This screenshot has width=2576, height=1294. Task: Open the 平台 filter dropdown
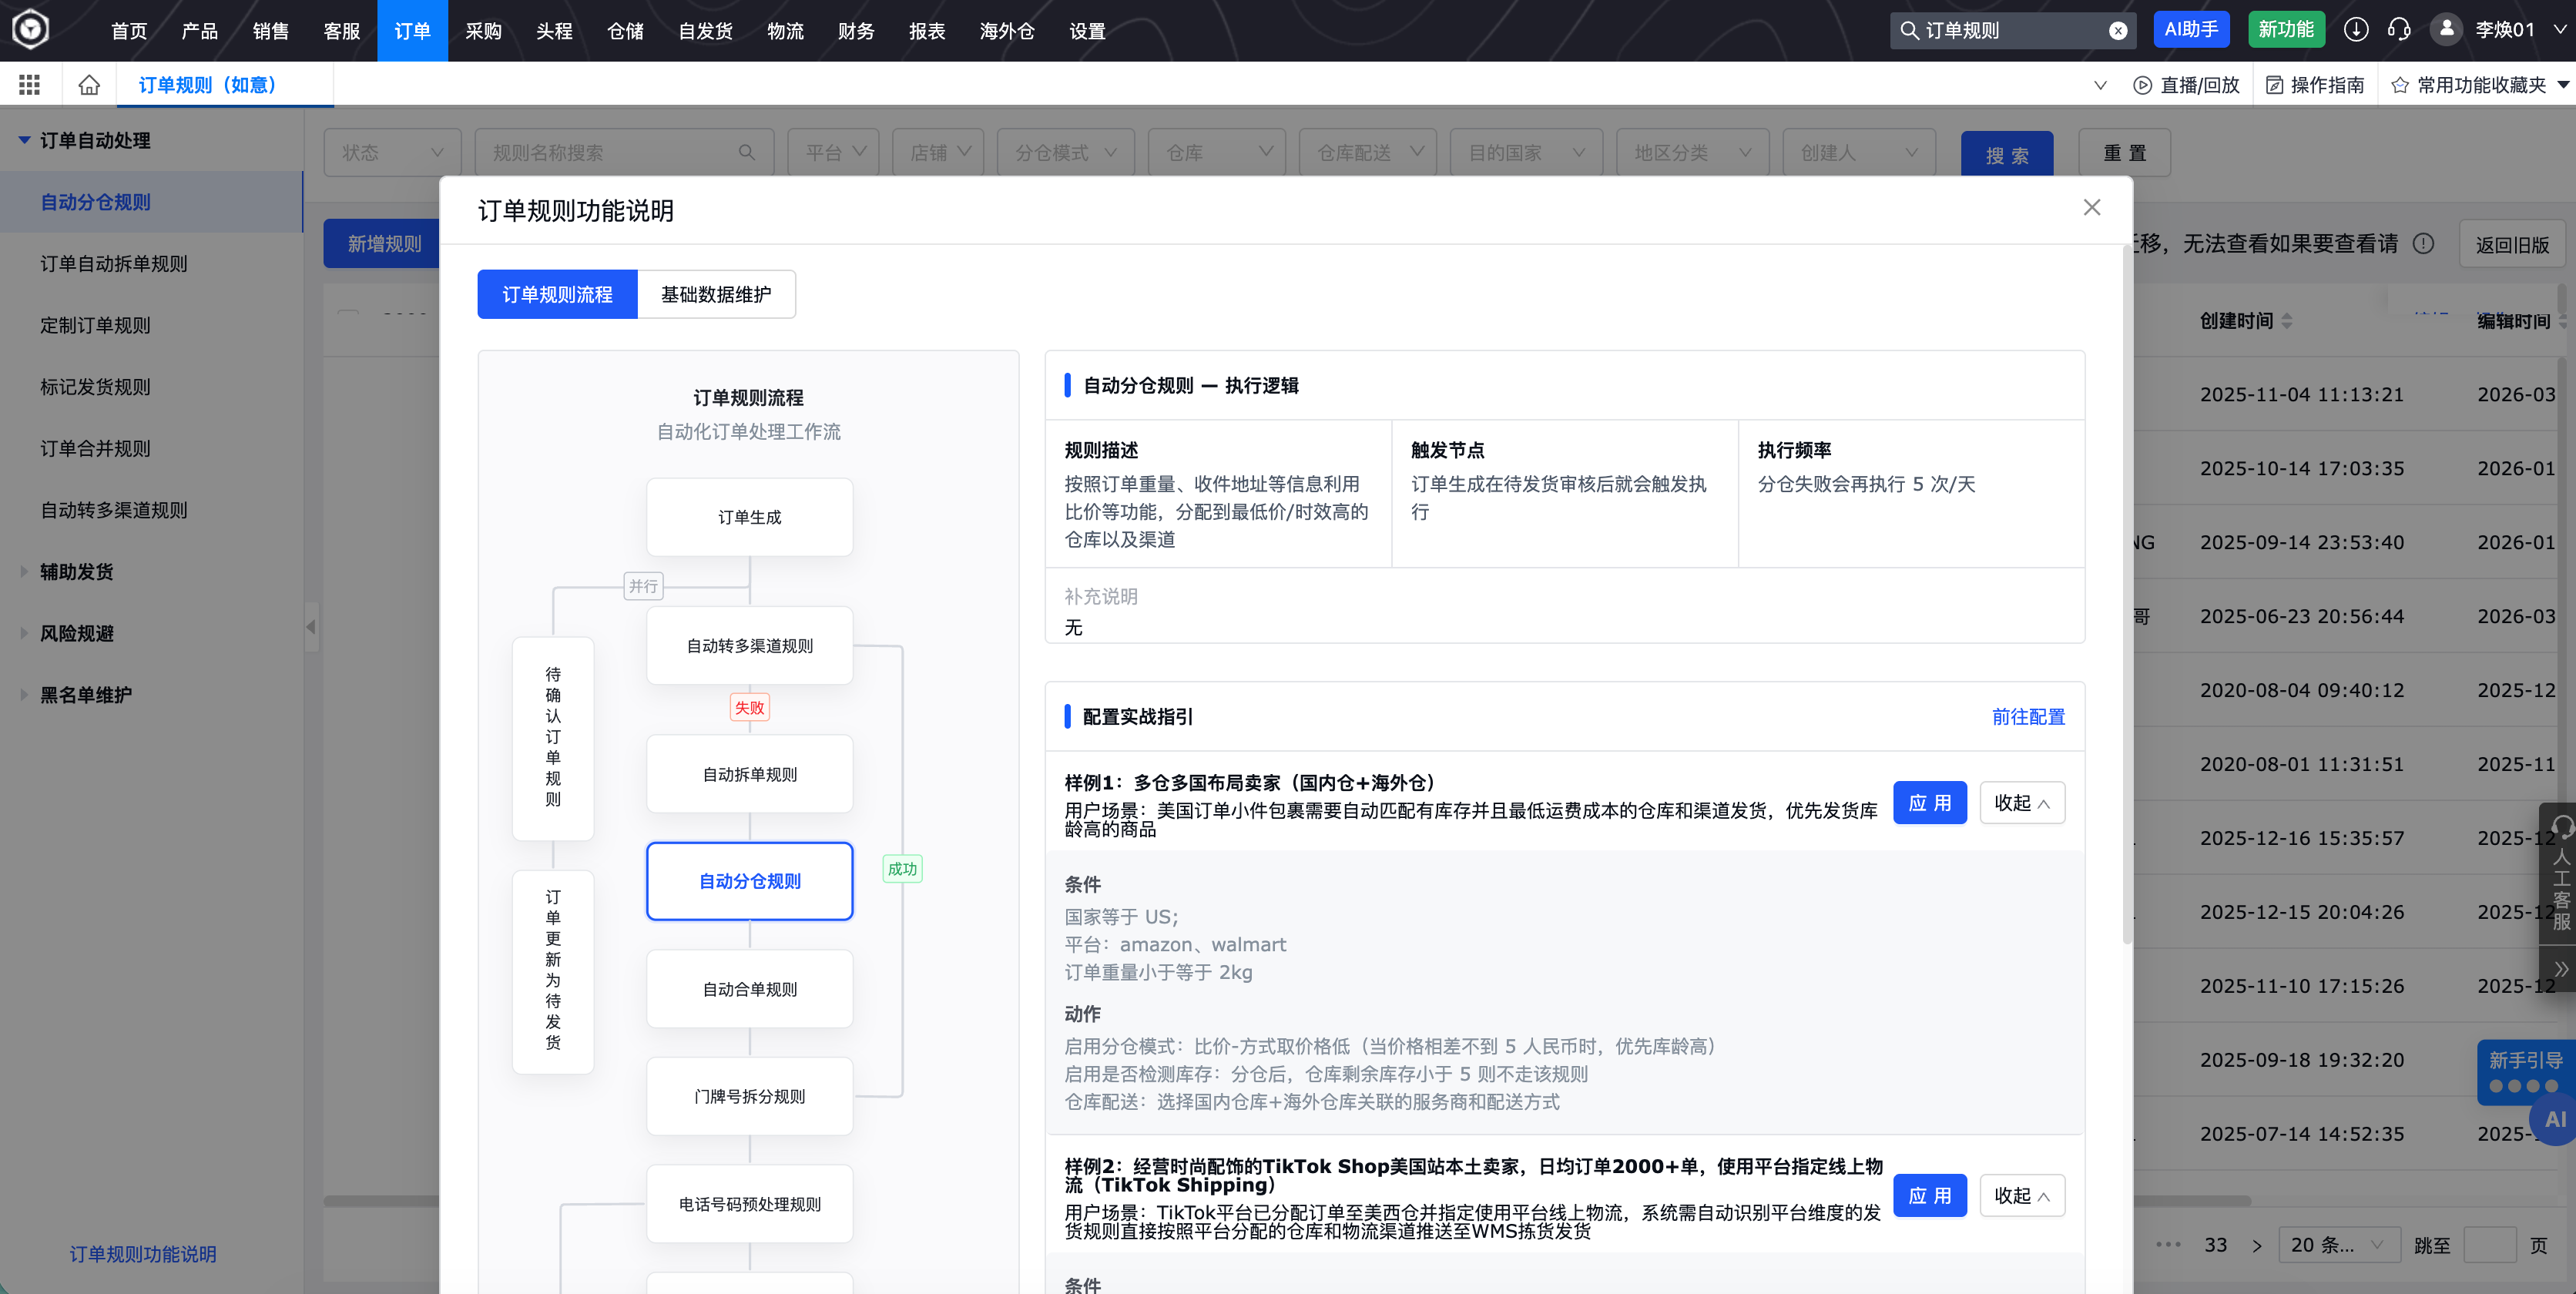point(833,151)
